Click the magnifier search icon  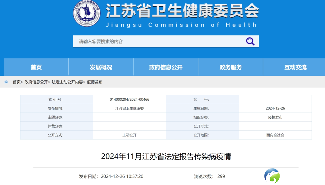[250, 41]
